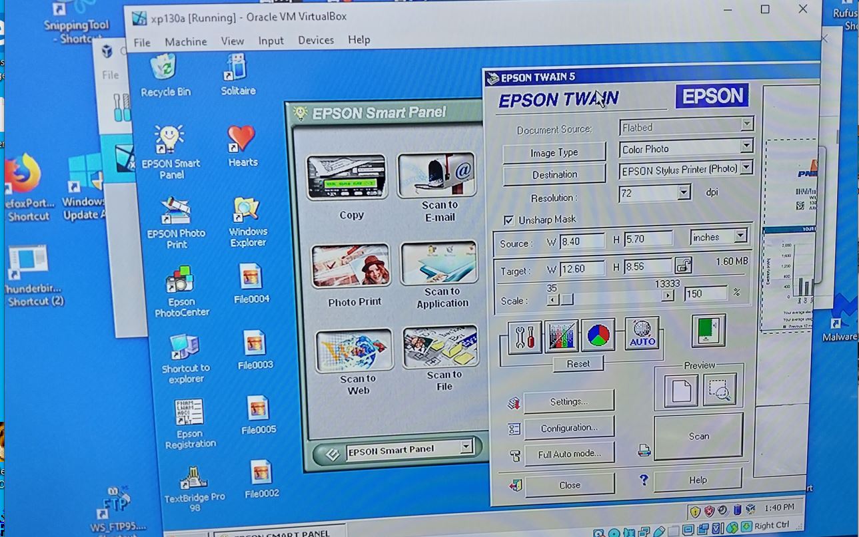Click the Image Type button
This screenshot has width=859, height=537.
pyautogui.click(x=554, y=152)
